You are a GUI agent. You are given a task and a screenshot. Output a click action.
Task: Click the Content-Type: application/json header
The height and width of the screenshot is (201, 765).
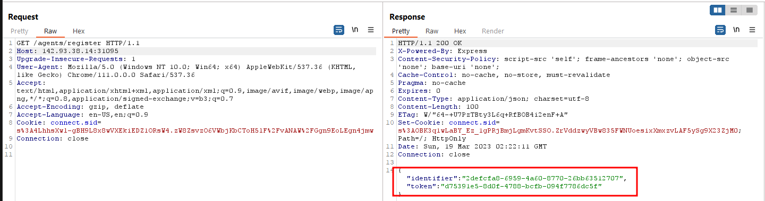(494, 99)
